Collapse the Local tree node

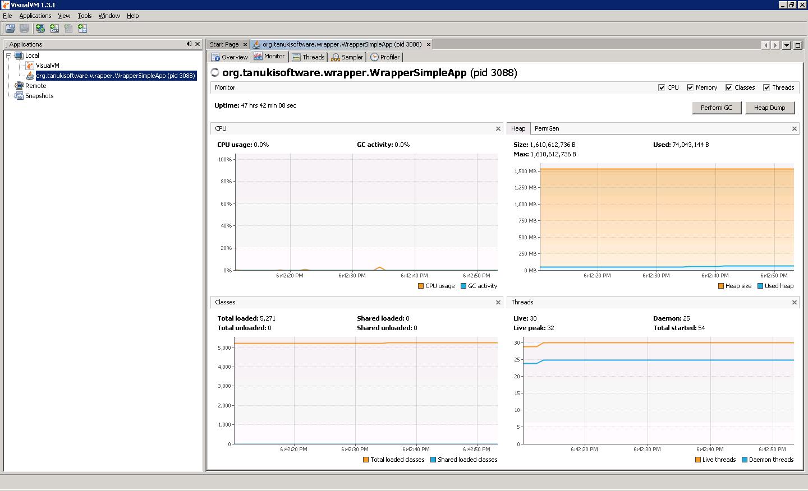click(9, 55)
